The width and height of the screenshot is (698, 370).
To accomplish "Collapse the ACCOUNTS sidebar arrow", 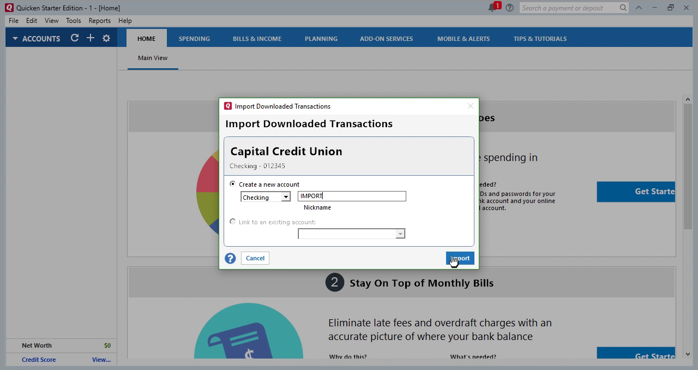I will (15, 39).
